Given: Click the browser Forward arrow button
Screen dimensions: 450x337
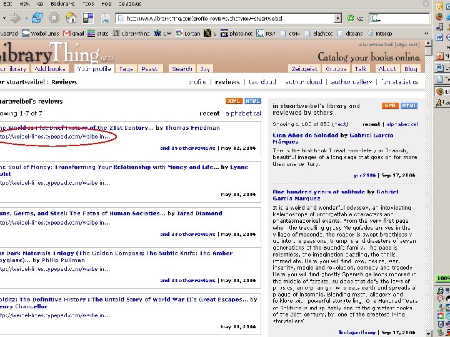Looking at the screenshot, I should (x=15, y=19).
